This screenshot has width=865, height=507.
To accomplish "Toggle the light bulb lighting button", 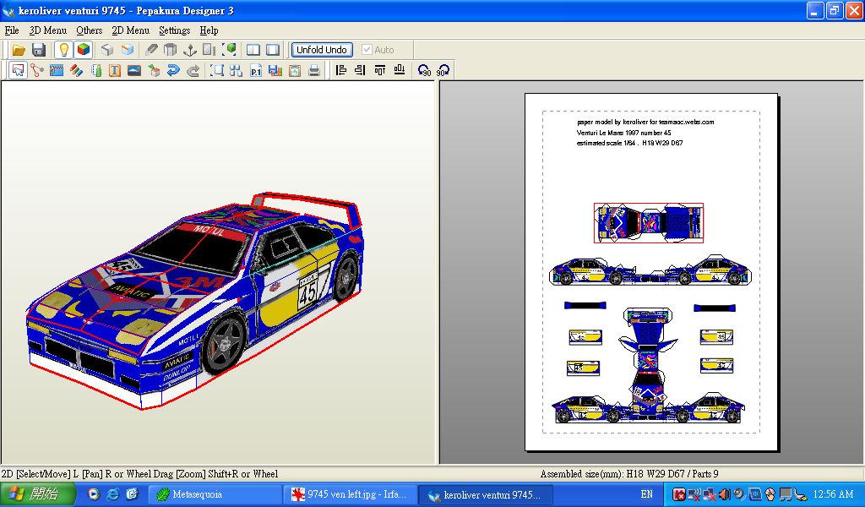I will tap(64, 50).
